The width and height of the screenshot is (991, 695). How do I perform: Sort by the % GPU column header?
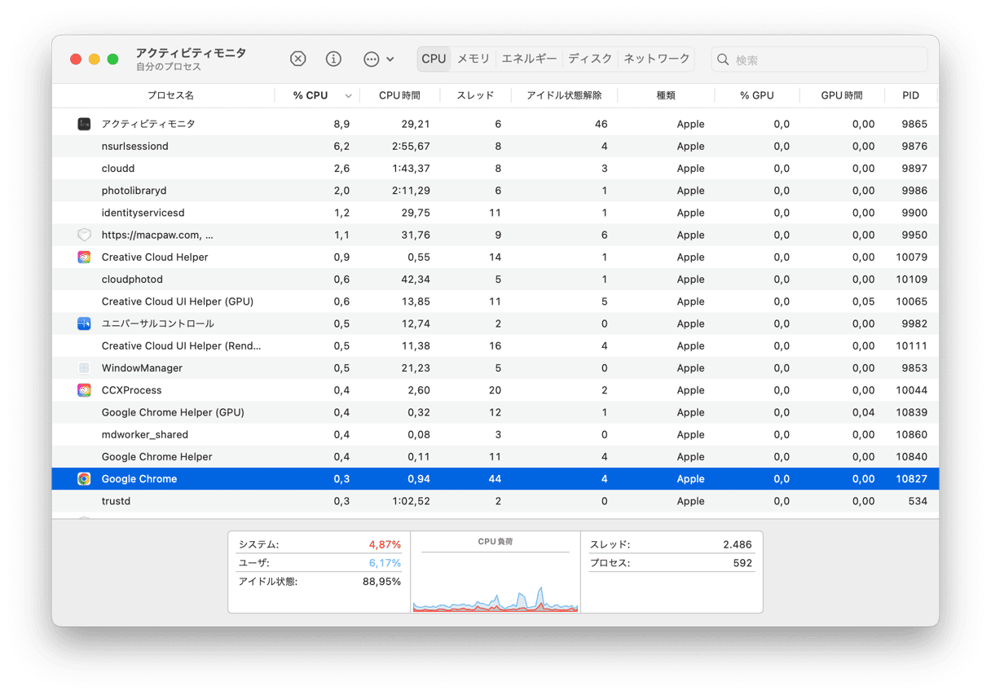(x=756, y=95)
